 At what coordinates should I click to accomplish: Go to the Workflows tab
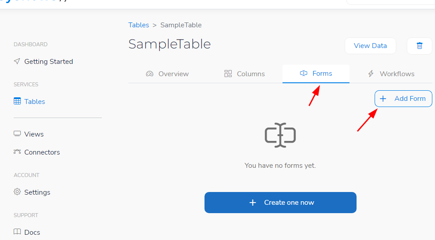tap(391, 74)
